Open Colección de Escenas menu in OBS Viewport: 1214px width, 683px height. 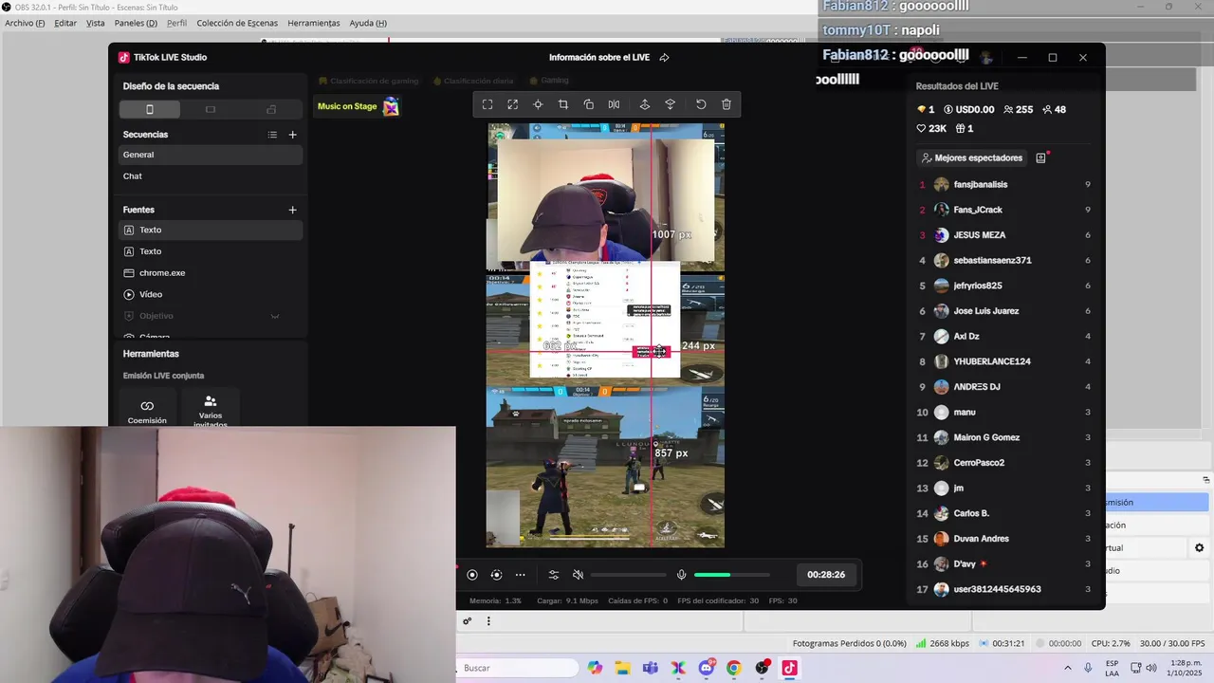237,23
